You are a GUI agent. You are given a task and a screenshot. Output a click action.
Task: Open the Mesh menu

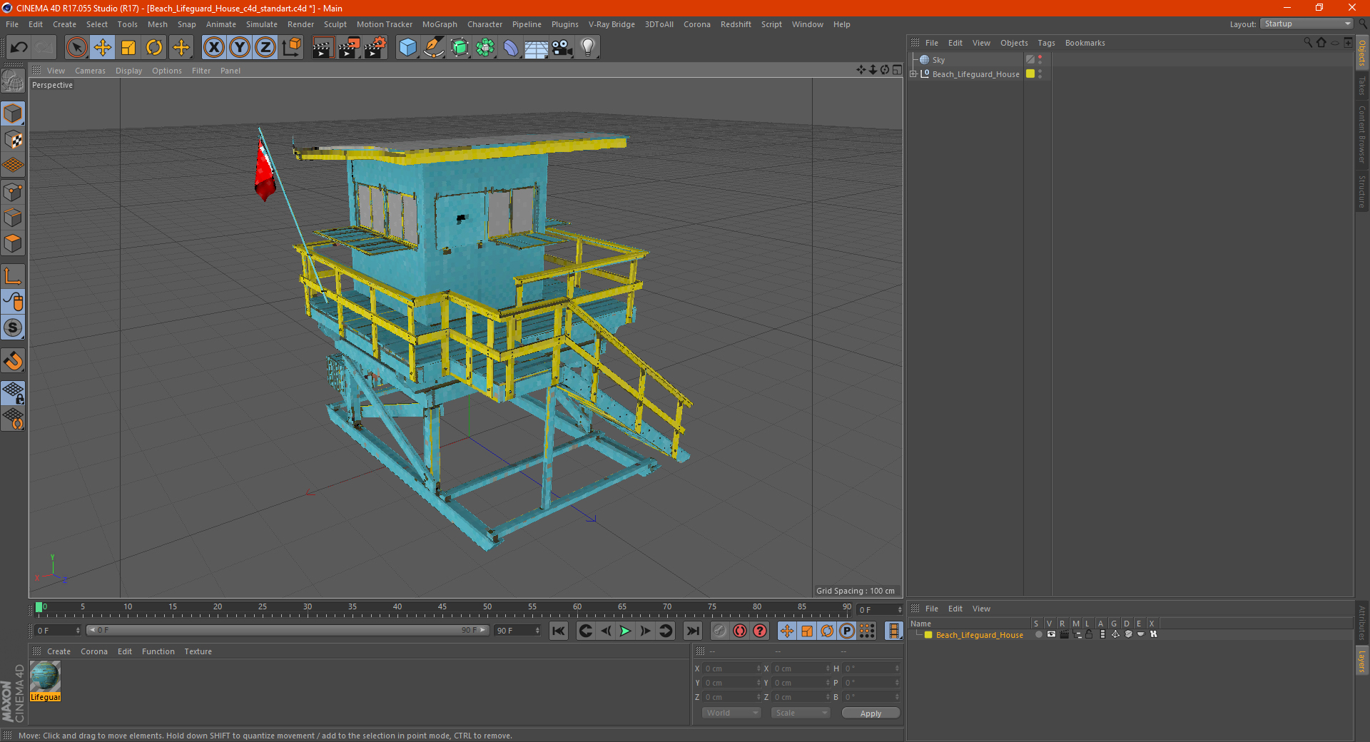[x=157, y=24]
